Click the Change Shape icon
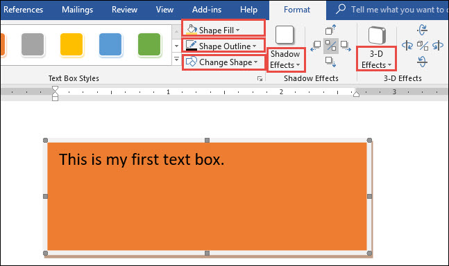 click(x=192, y=62)
